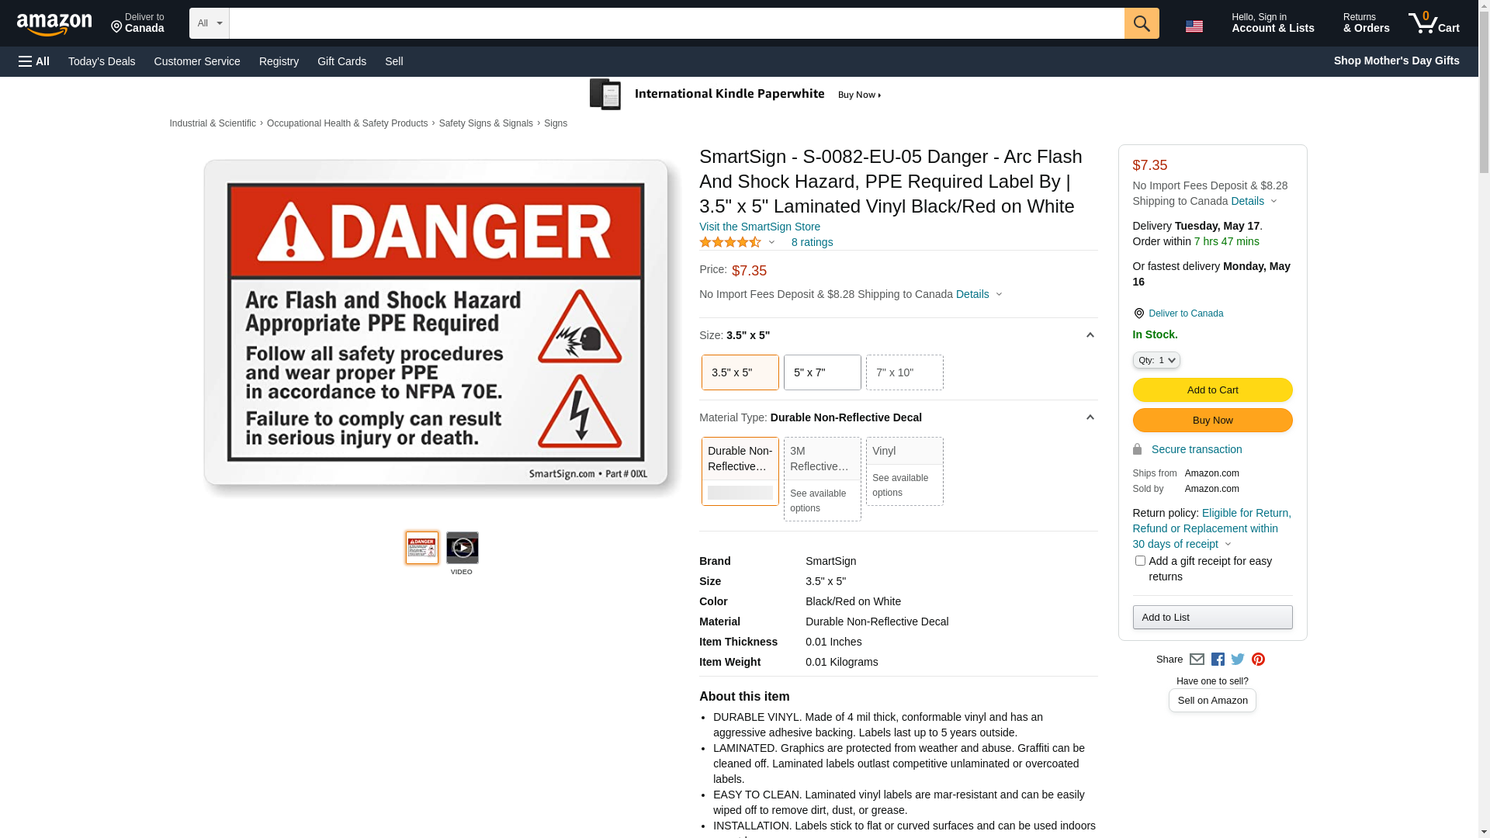Click the star rating display
This screenshot has height=838, width=1490.
(x=730, y=242)
